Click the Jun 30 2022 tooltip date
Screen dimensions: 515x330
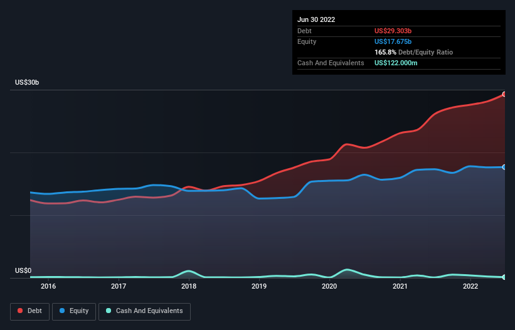coord(316,19)
